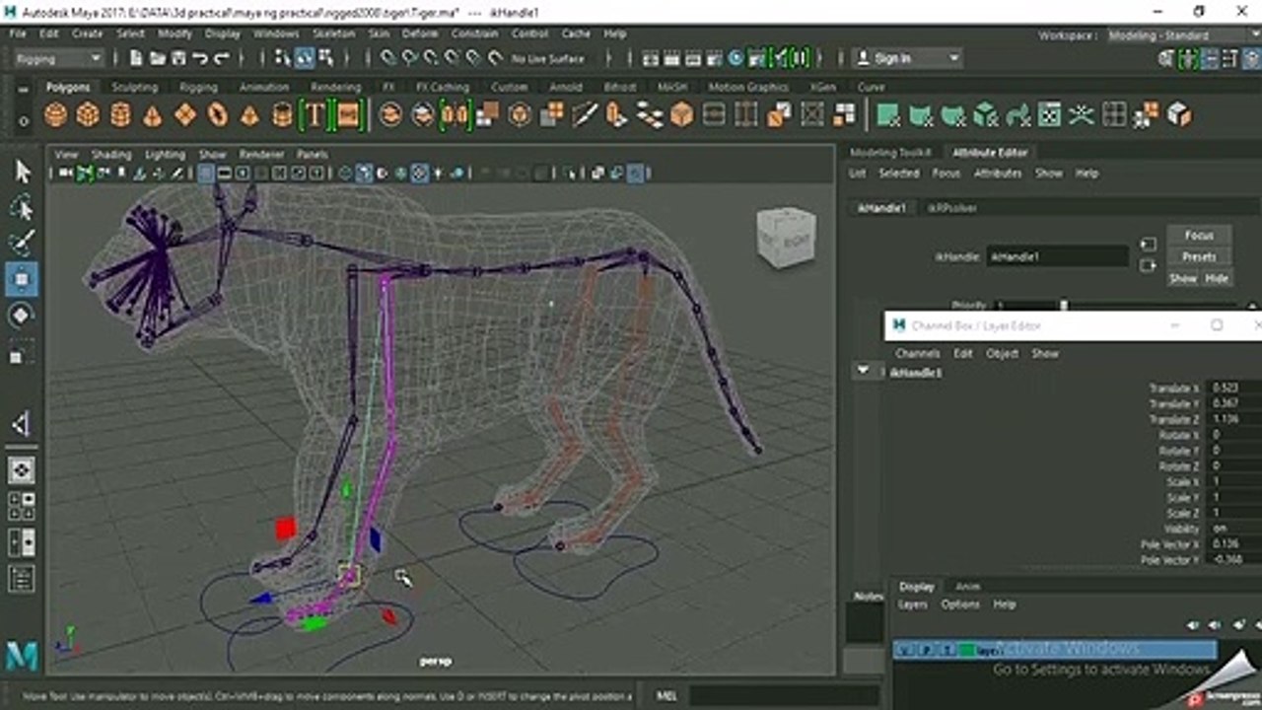Activate the Move tool in toolbox
The width and height of the screenshot is (1262, 710).
pos(22,279)
